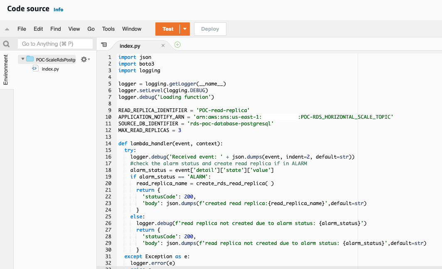Collapse the menu bar with up arrow

tap(7, 29)
